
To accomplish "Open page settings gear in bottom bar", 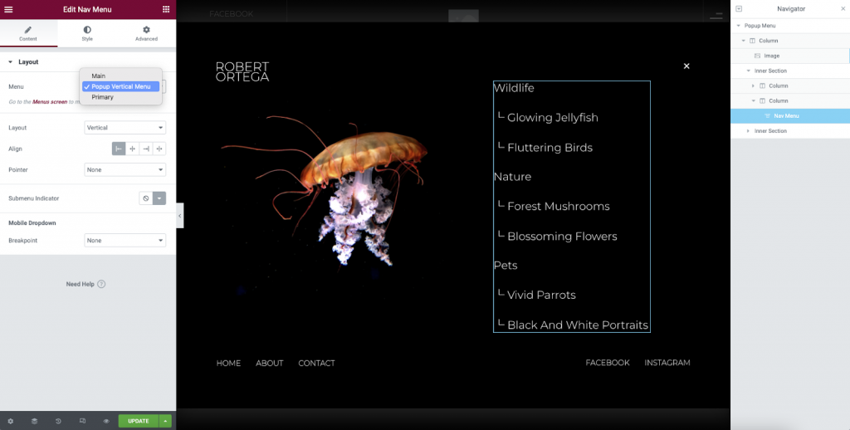I will (10, 421).
